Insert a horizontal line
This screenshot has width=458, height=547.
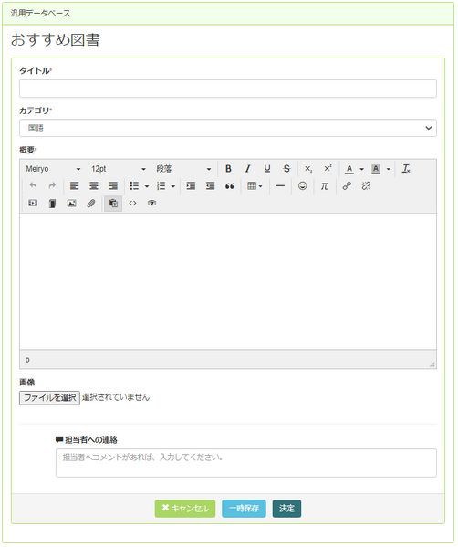280,186
